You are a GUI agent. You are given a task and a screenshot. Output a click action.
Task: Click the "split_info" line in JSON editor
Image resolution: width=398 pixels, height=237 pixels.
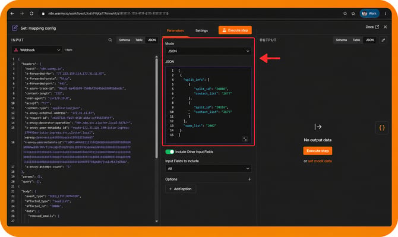pyautogui.click(x=196, y=80)
